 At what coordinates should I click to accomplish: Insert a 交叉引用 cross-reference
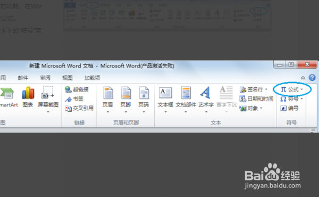click(79, 108)
